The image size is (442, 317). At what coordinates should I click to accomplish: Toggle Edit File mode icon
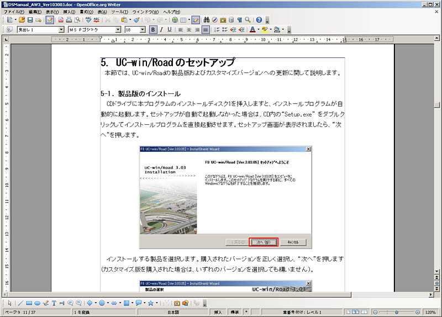tap(50, 20)
